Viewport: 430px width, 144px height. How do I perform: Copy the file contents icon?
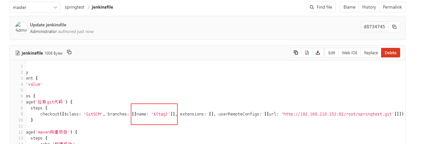[296, 53]
